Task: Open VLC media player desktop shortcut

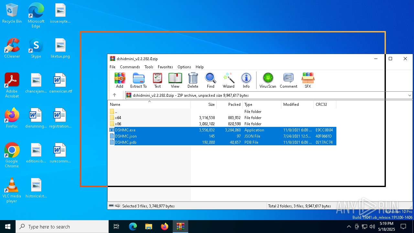Action: pyautogui.click(x=12, y=190)
